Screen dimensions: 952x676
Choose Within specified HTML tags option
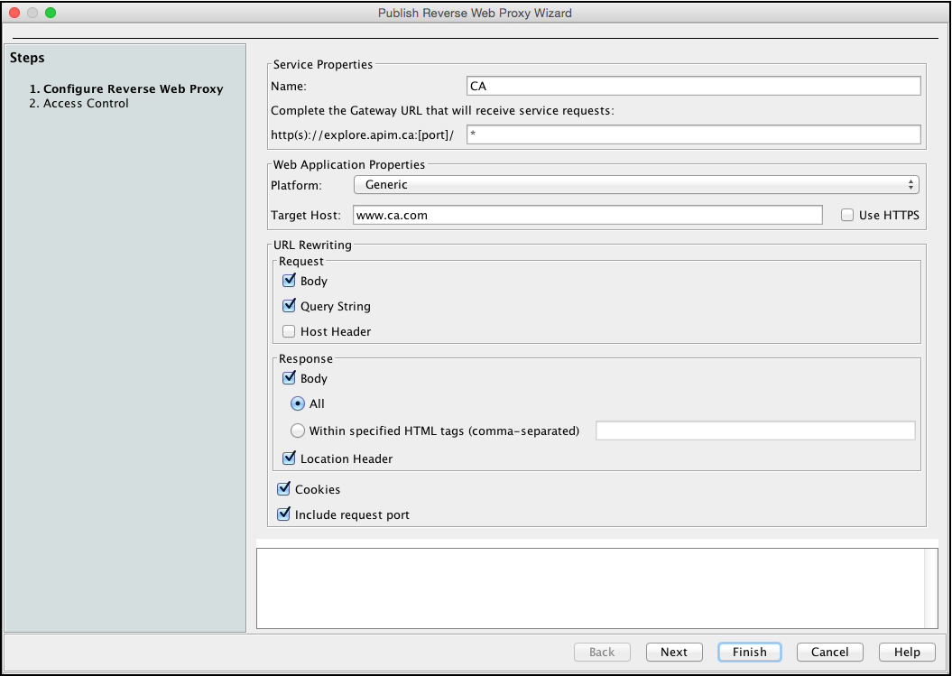point(298,431)
